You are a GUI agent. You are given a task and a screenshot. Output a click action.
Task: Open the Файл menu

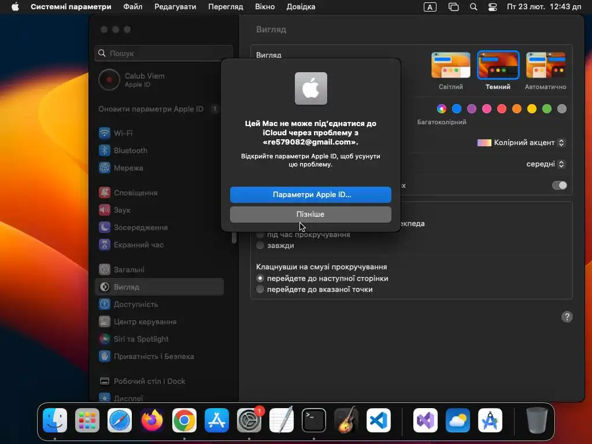(133, 7)
